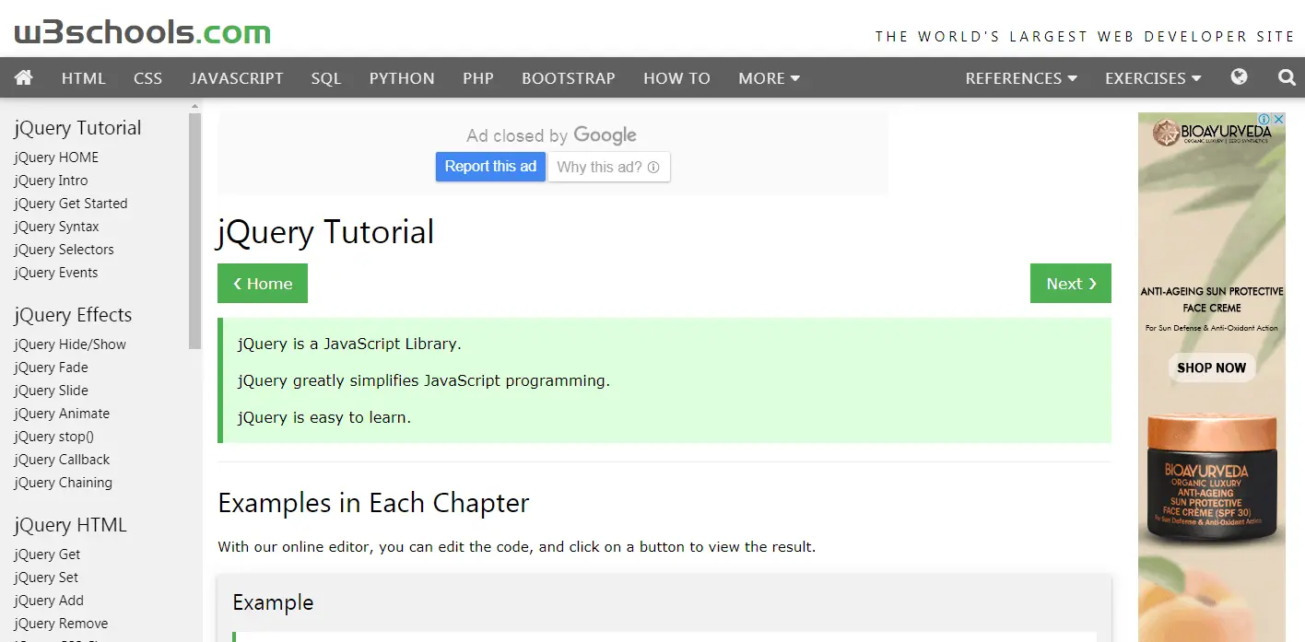Screen dimensions: 1305x642
Task: Click text 'jQuery is a JavaScript Library.'
Action: [x=349, y=344]
